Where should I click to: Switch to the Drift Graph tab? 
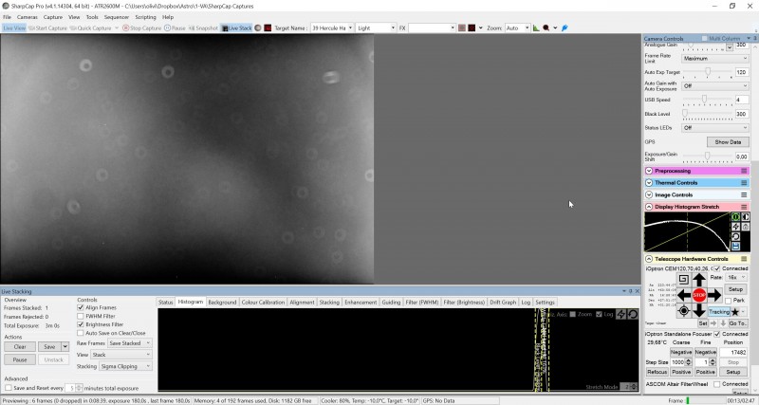tap(503, 302)
